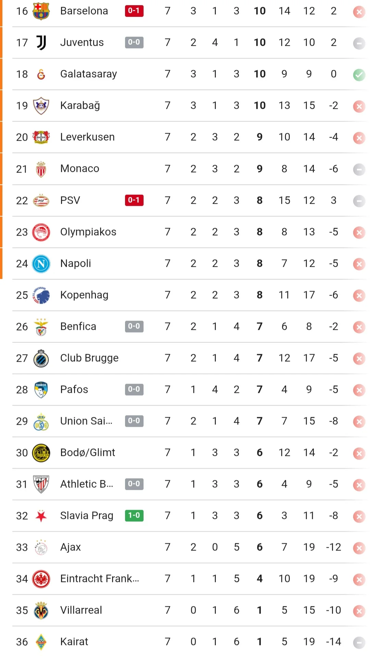This screenshot has width=370, height=656.
Task: Click Monaco's grey draw form indicator
Action: click(359, 169)
